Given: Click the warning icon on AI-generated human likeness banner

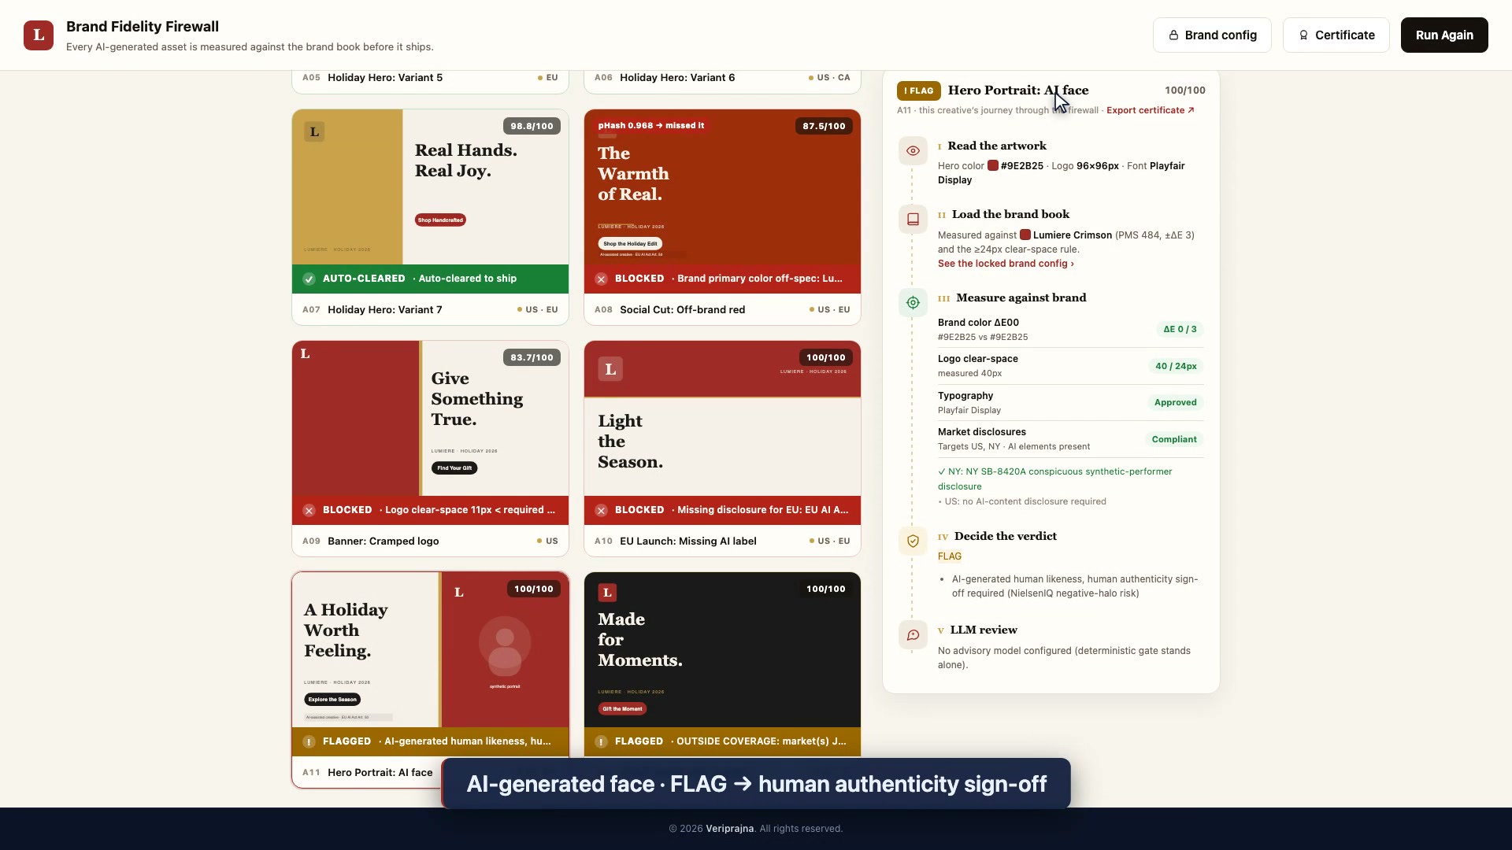Looking at the screenshot, I should [x=309, y=741].
